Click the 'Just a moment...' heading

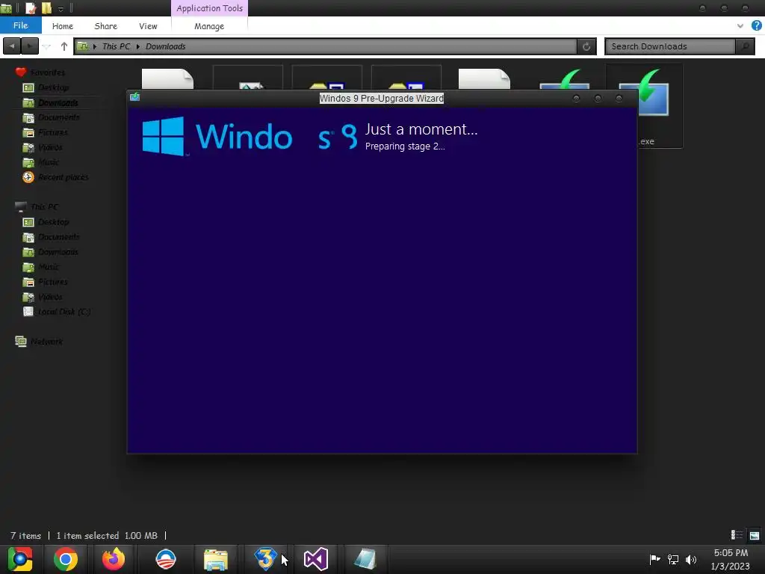pyautogui.click(x=421, y=129)
